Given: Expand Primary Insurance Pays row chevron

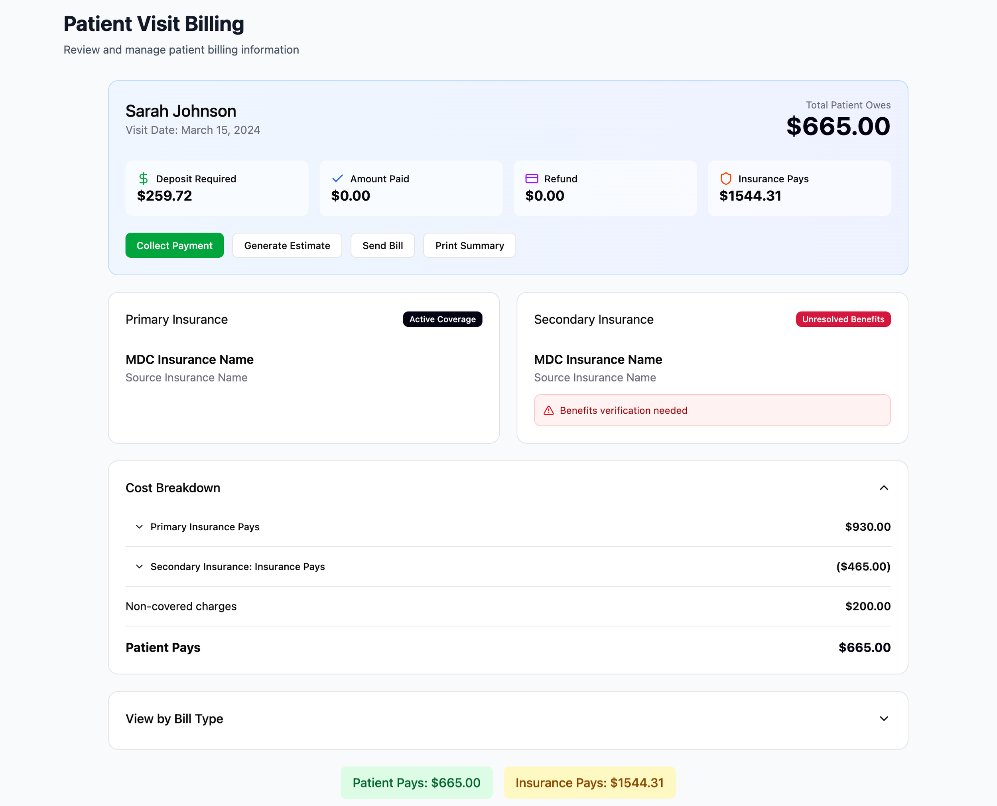Looking at the screenshot, I should click(139, 527).
